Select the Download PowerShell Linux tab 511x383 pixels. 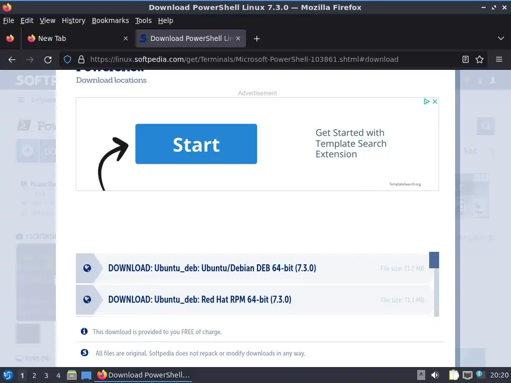pyautogui.click(x=191, y=38)
